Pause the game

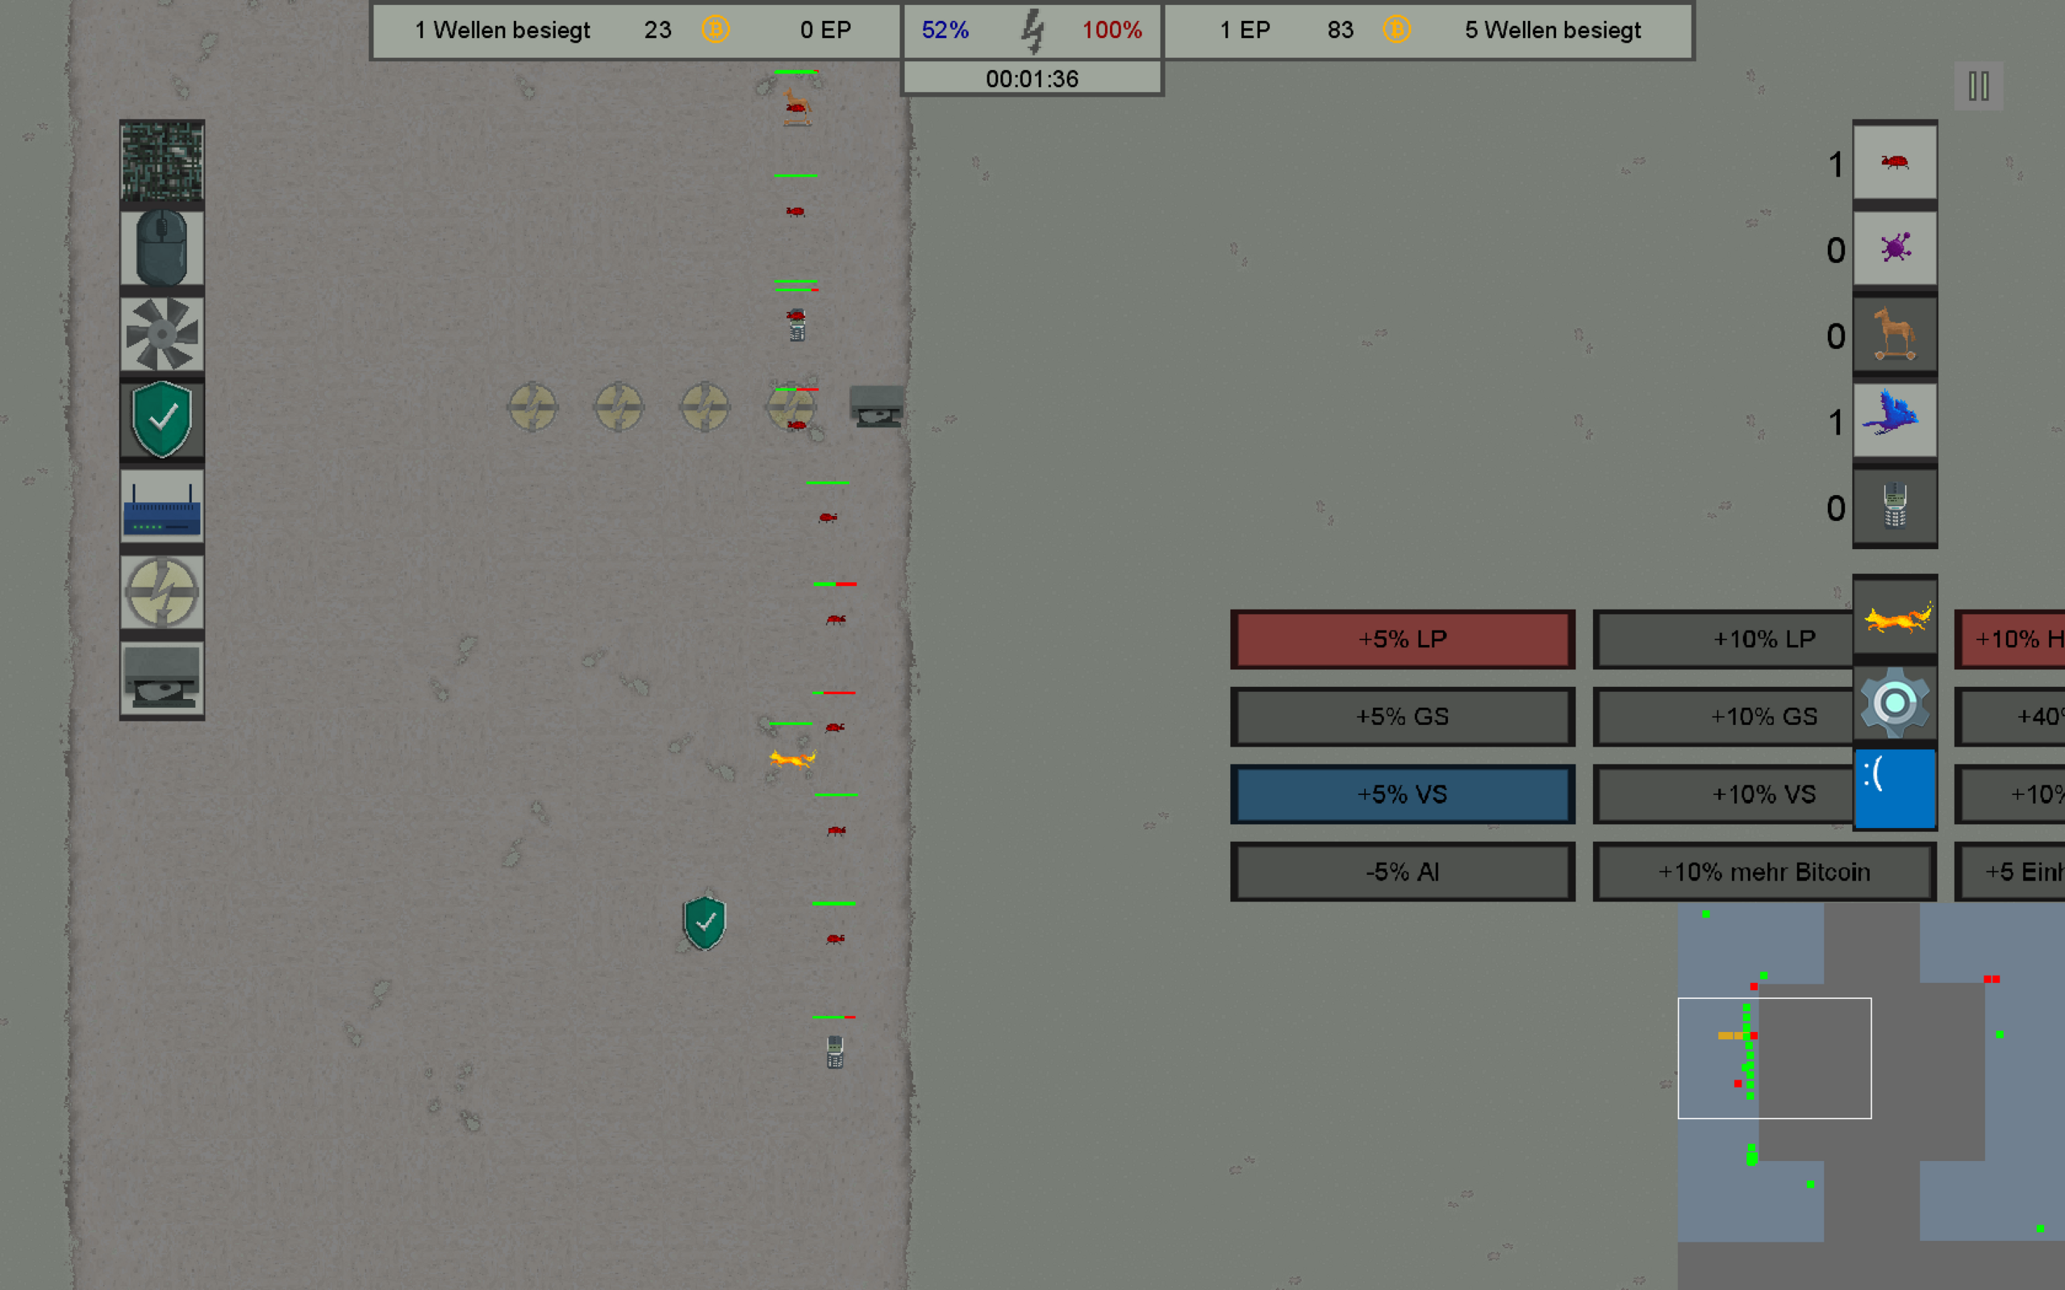pos(1978,86)
